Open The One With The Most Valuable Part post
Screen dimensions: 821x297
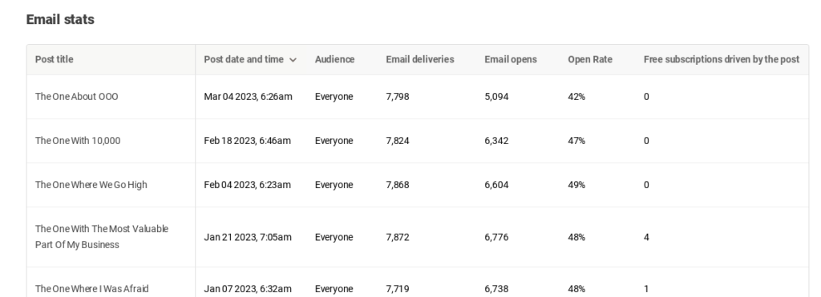pyautogui.click(x=102, y=237)
